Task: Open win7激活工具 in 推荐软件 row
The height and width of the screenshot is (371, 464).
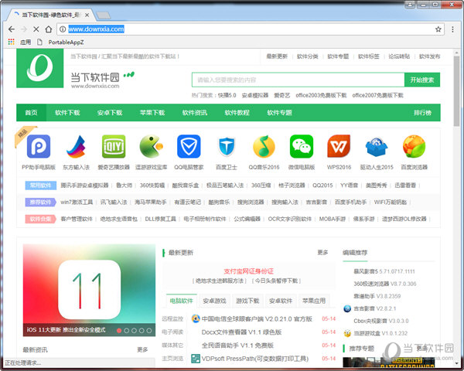Action: tap(77, 202)
